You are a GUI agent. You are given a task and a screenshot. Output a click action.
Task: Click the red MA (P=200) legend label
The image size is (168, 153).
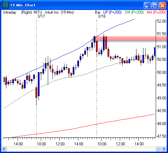(156, 12)
